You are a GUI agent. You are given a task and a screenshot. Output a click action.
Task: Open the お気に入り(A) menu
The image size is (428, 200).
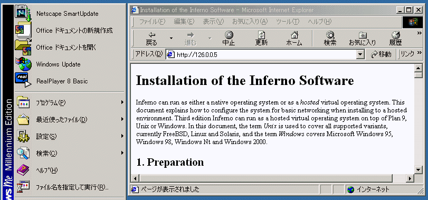point(250,22)
